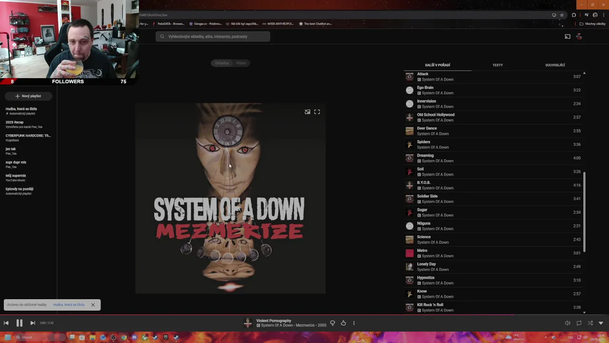Click the Science thumbnail in the queue
This screenshot has height=343, width=609.
410,240
